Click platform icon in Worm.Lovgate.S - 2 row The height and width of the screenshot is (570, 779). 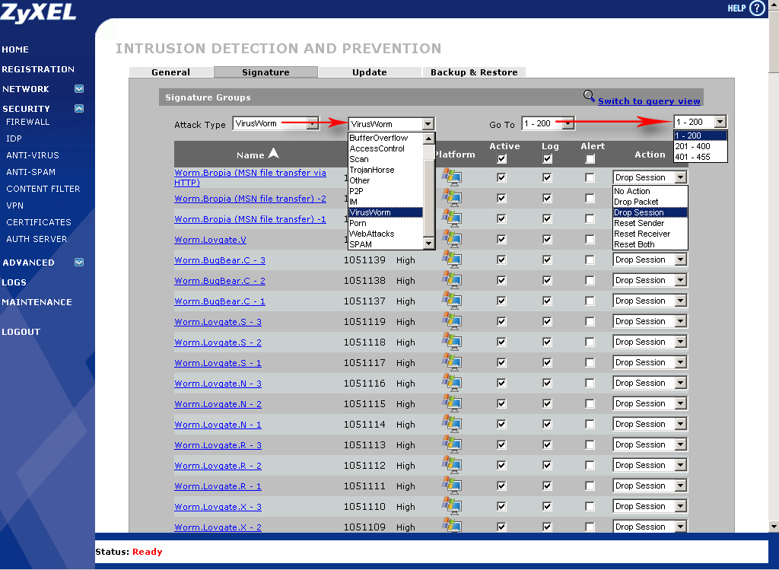[452, 342]
